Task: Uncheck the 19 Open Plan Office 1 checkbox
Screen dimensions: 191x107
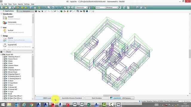Action: 5,96
